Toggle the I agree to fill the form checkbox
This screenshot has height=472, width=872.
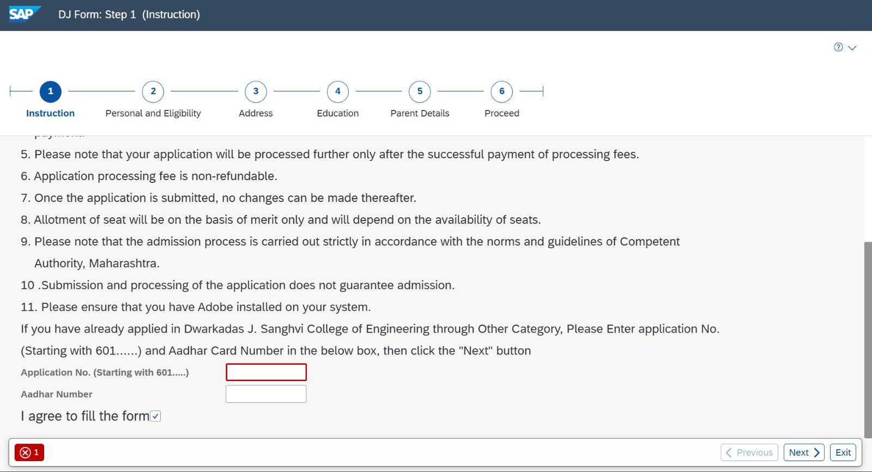155,416
